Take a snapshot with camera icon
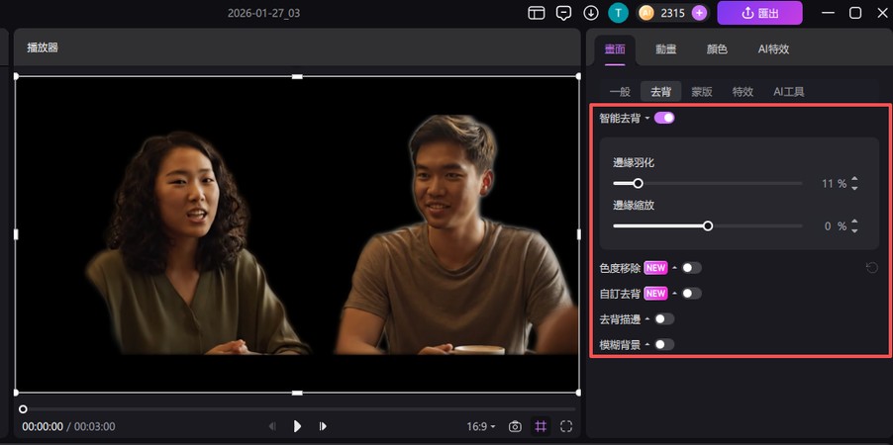The width and height of the screenshot is (893, 445). point(515,426)
